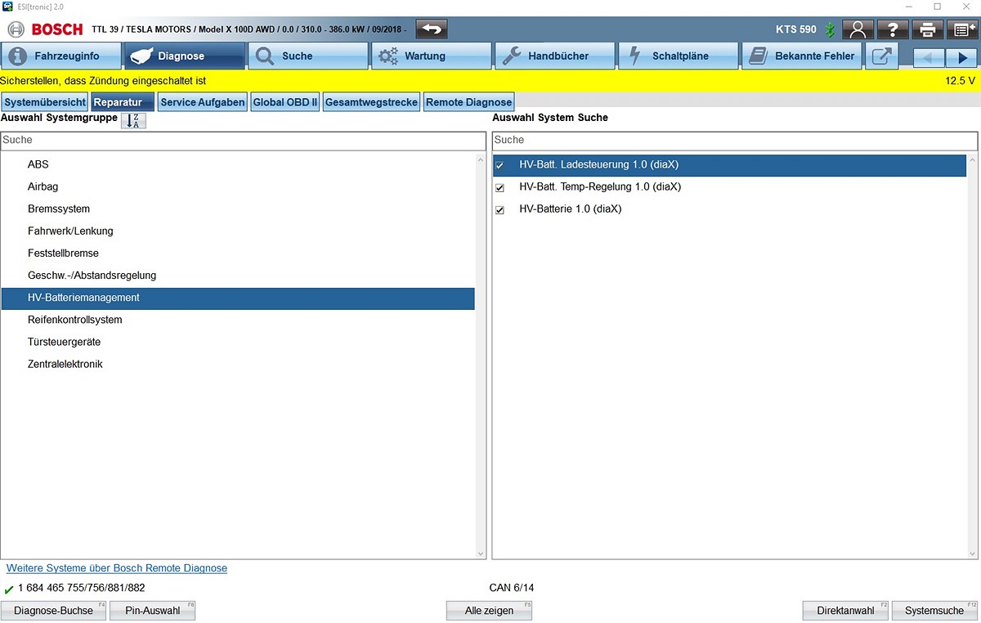981x623 pixels.
Task: Click the printer icon
Action: [928, 29]
